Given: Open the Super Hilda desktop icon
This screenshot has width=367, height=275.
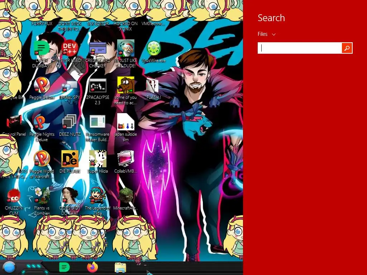Looking at the screenshot, I should pos(97,159).
